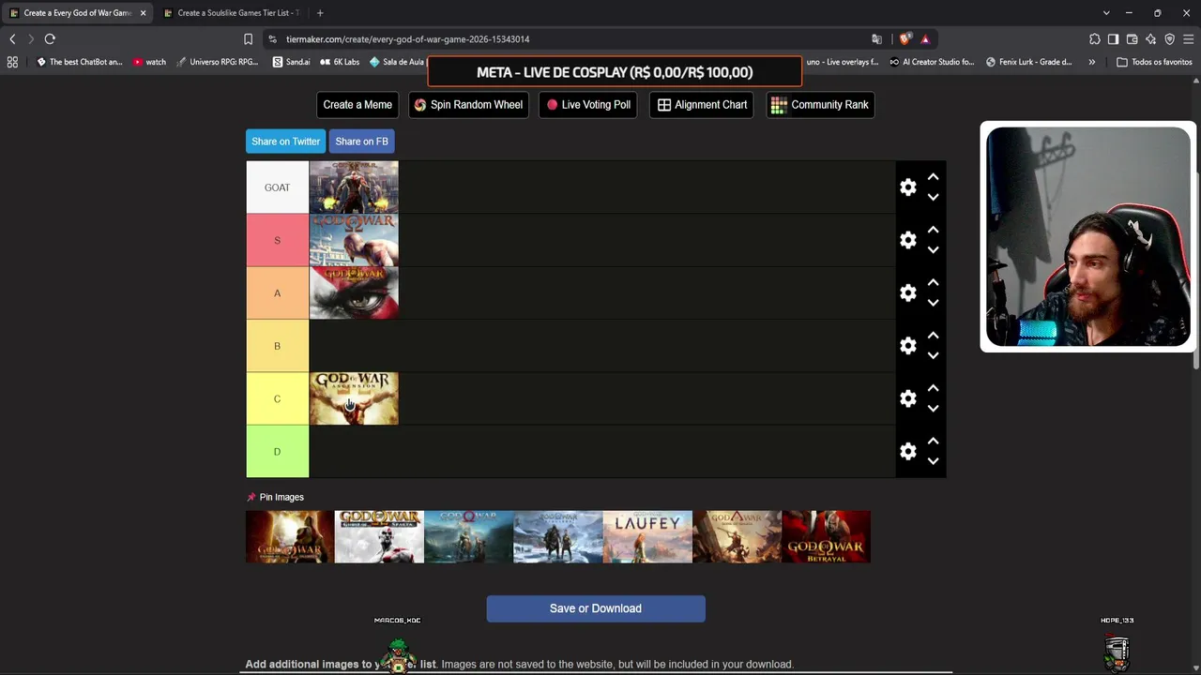1201x675 pixels.
Task: Click the Create a Meme button
Action: click(357, 105)
